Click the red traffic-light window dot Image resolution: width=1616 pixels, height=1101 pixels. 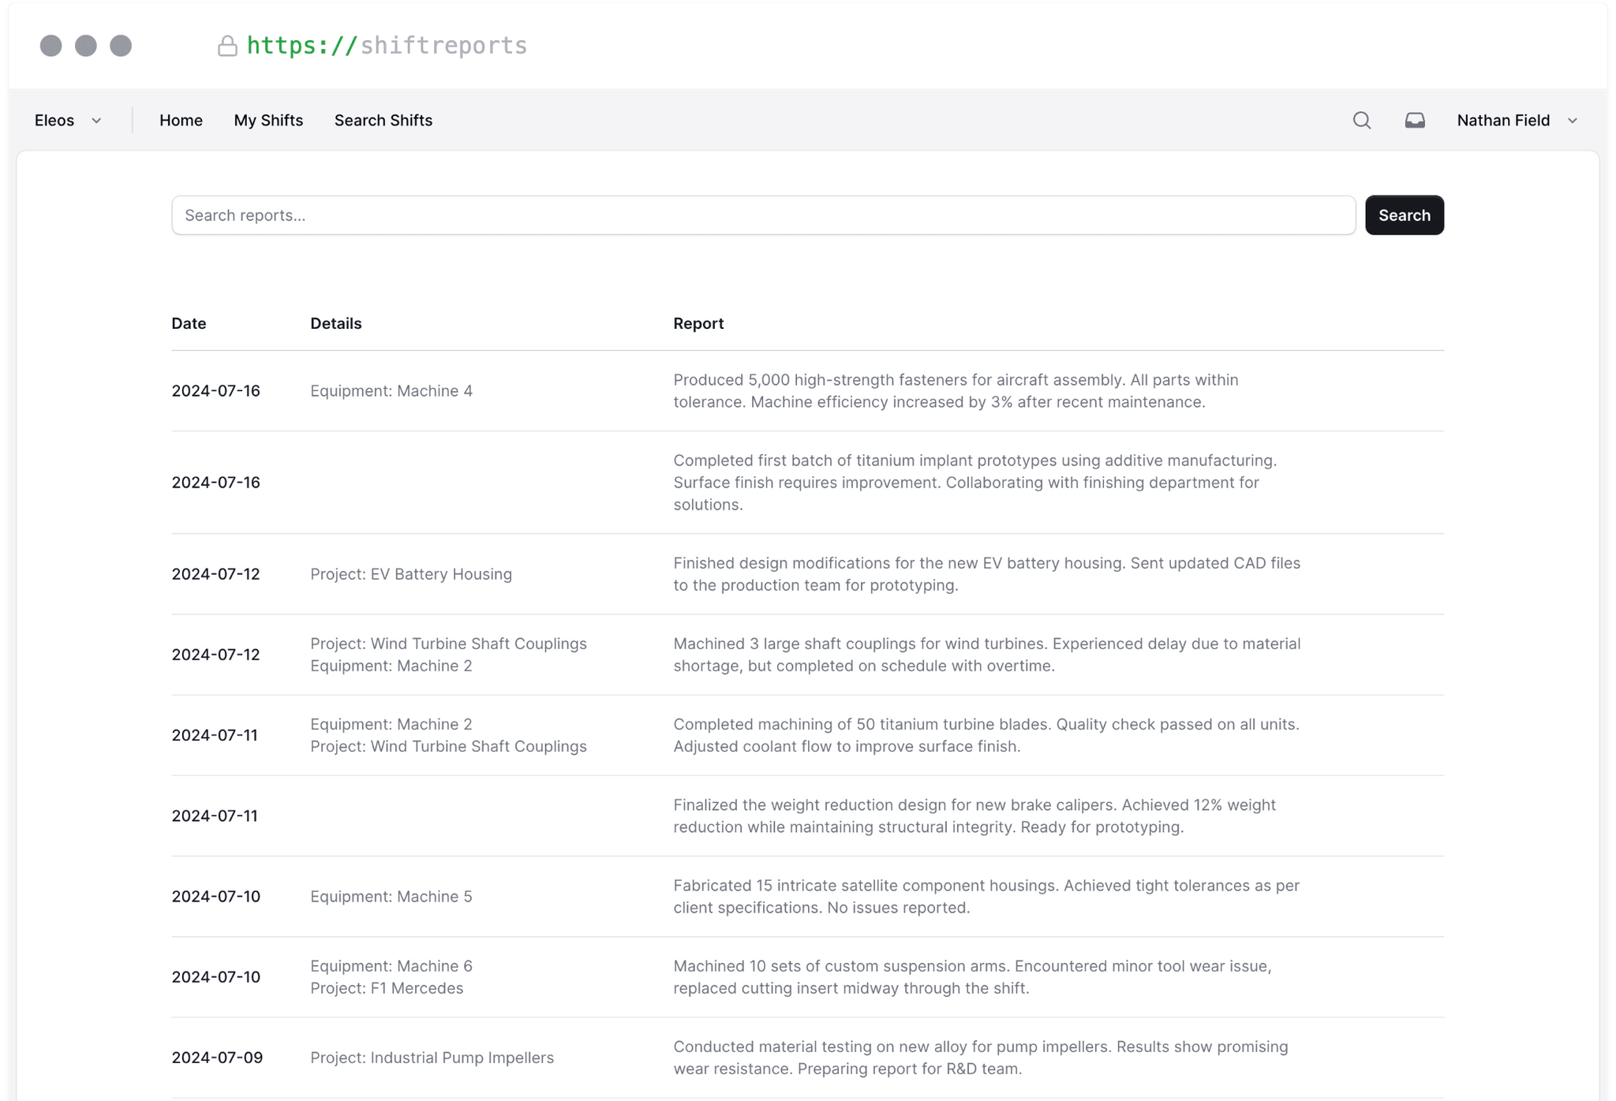pos(51,45)
